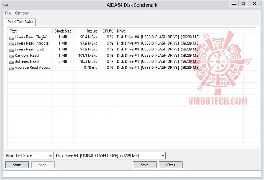
Task: Select the Average Read Access drive icon
Action: [x=11, y=68]
